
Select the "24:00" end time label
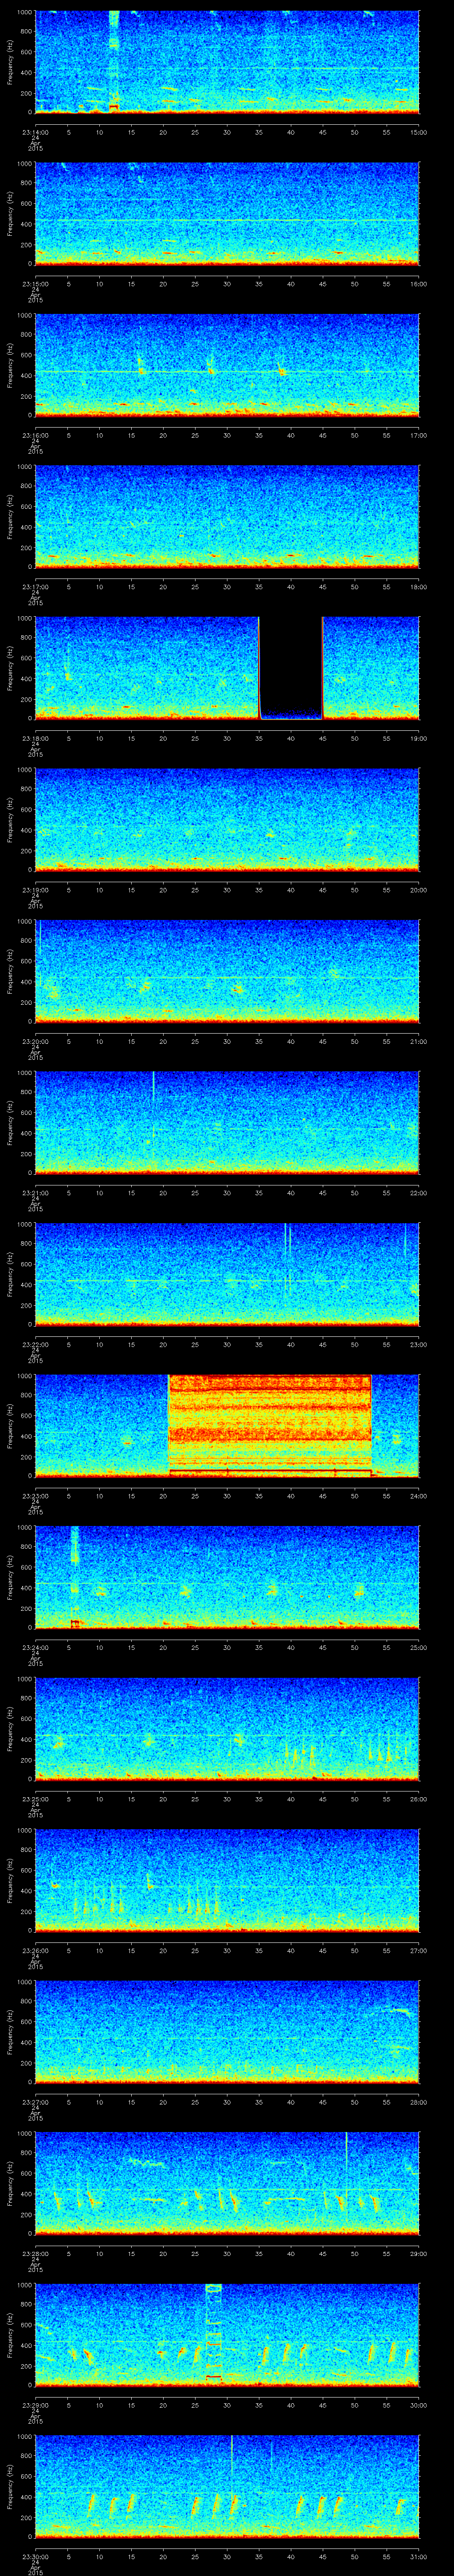click(418, 1496)
